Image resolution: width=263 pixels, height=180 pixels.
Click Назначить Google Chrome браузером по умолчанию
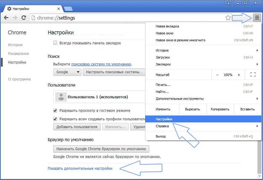[x=101, y=149]
